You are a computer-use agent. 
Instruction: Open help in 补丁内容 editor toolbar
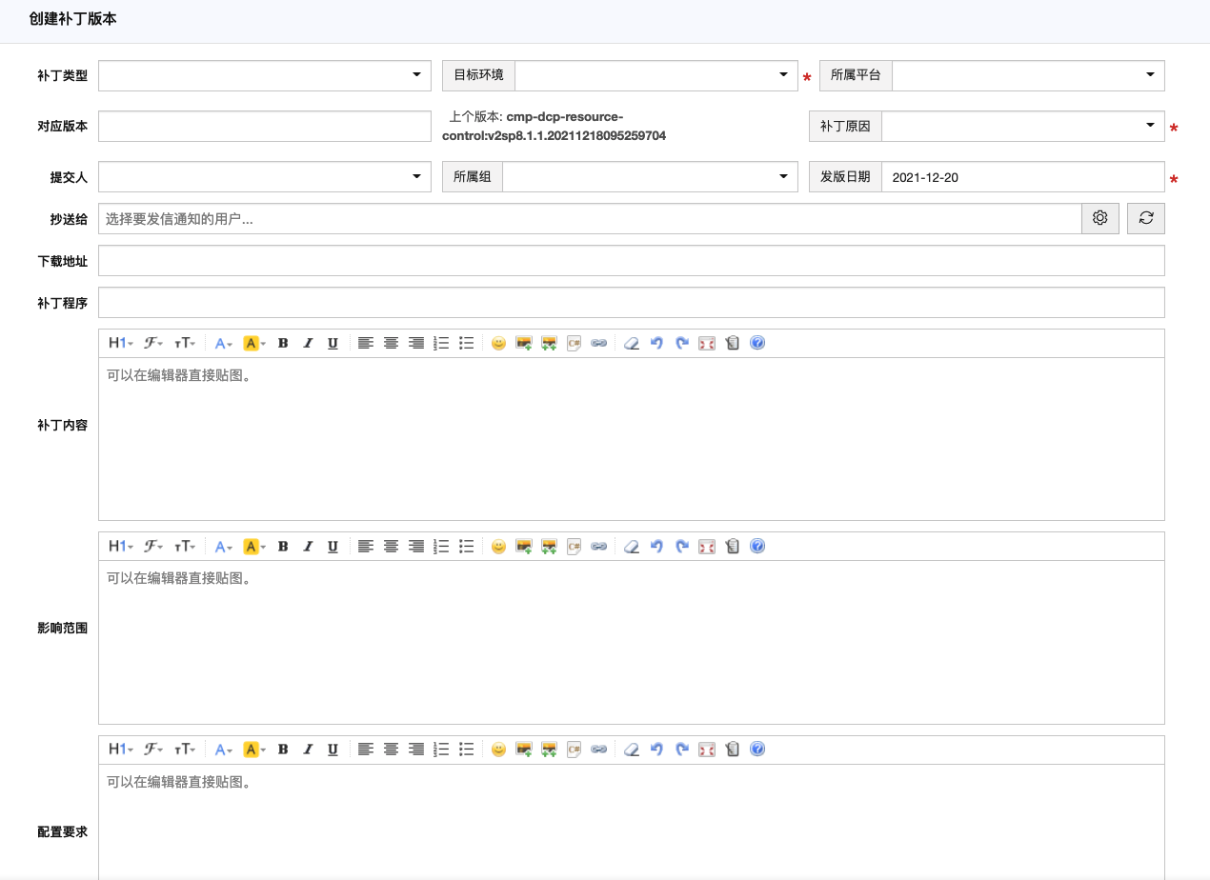point(757,343)
